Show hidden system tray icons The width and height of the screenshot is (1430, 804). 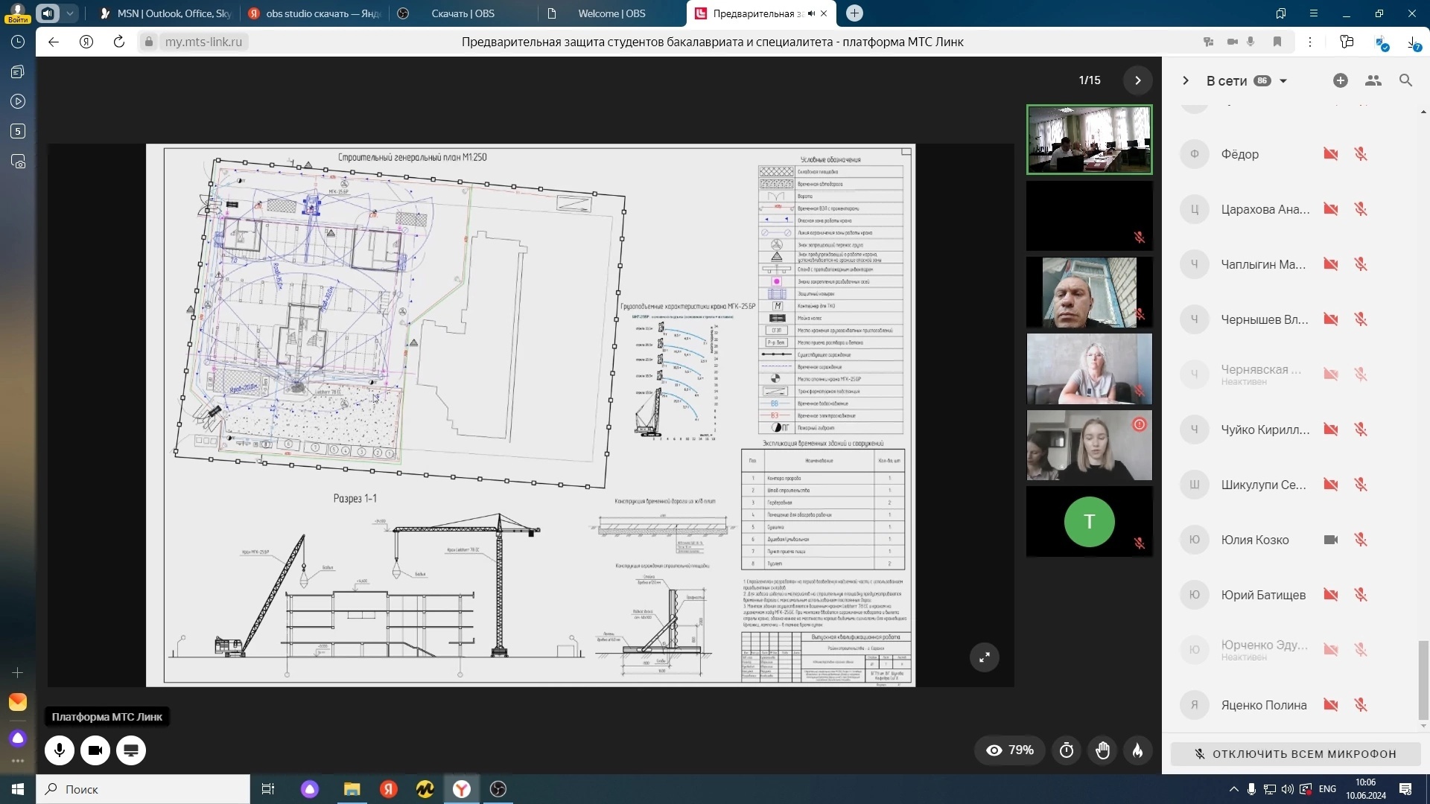click(x=1233, y=789)
